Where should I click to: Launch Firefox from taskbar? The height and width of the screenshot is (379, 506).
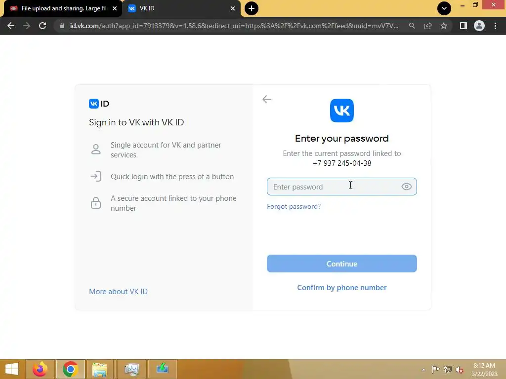40,369
